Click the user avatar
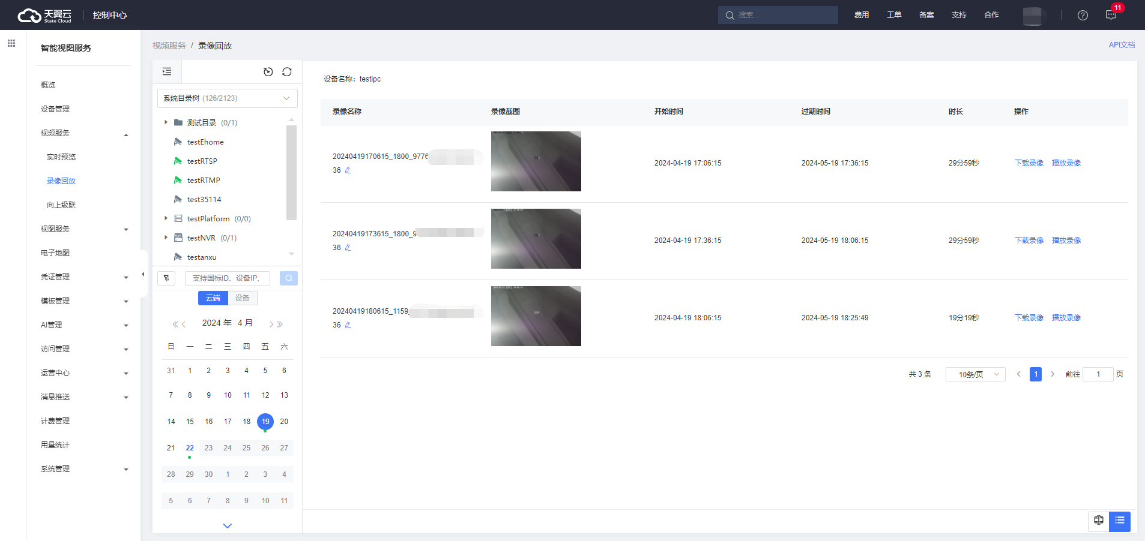 click(x=1032, y=16)
